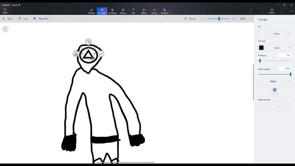Click the rotate right button
The width and height of the screenshot is (295, 166).
(x=271, y=107)
